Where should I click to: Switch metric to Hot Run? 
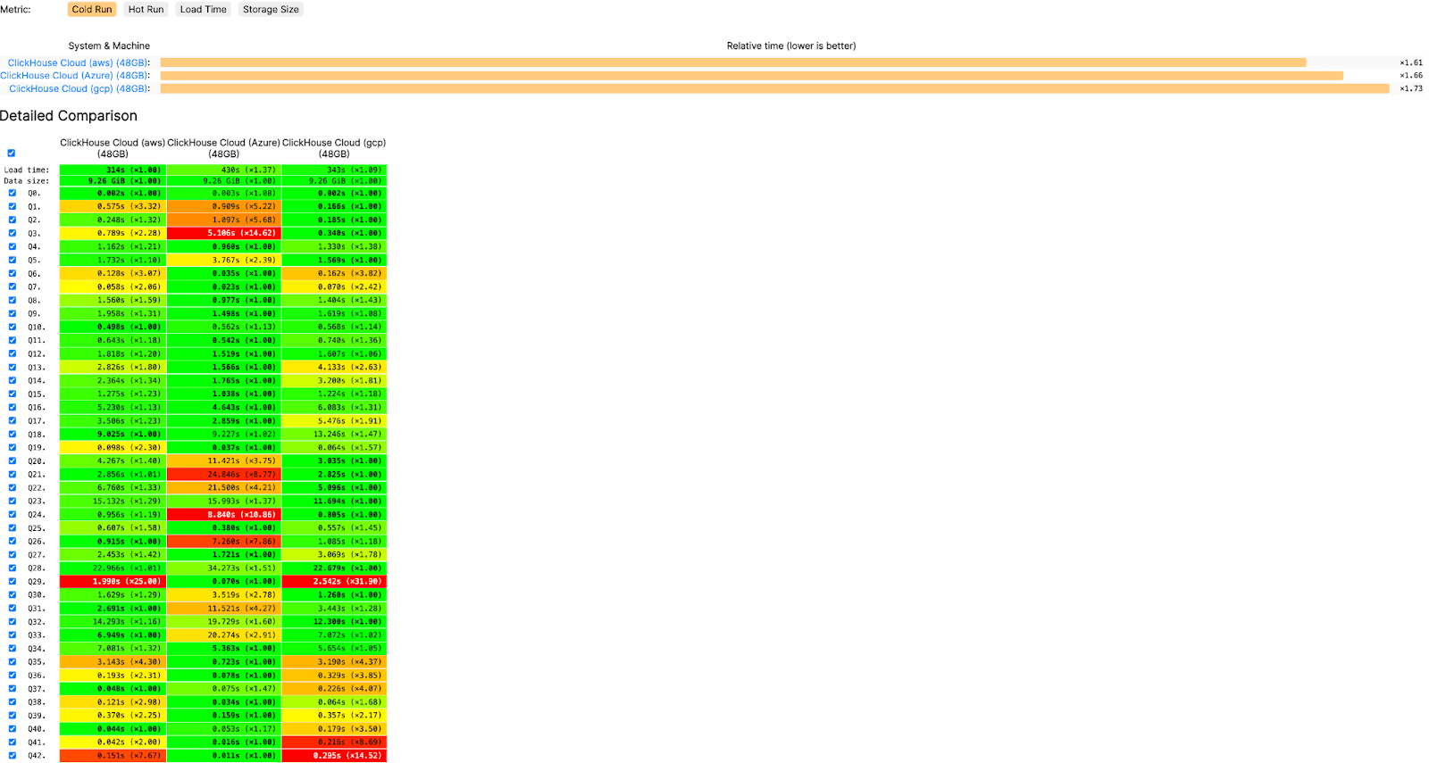(x=146, y=10)
